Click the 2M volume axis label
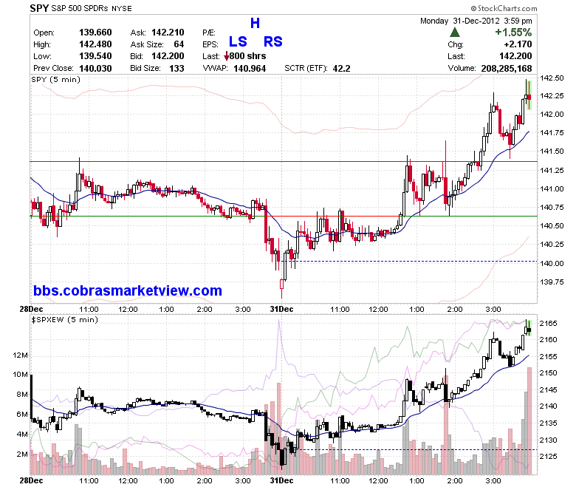 (22, 454)
